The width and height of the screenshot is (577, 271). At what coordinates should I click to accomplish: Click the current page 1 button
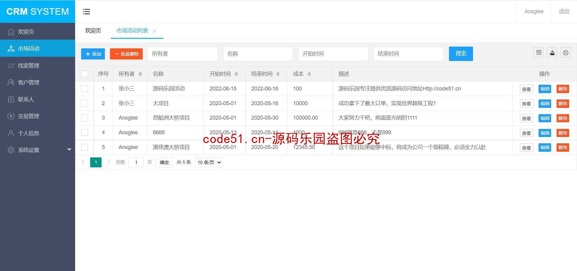(96, 162)
